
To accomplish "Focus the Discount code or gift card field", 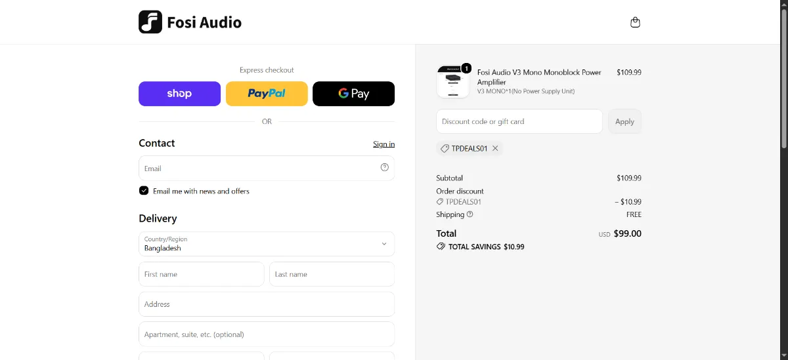I will click(x=519, y=121).
